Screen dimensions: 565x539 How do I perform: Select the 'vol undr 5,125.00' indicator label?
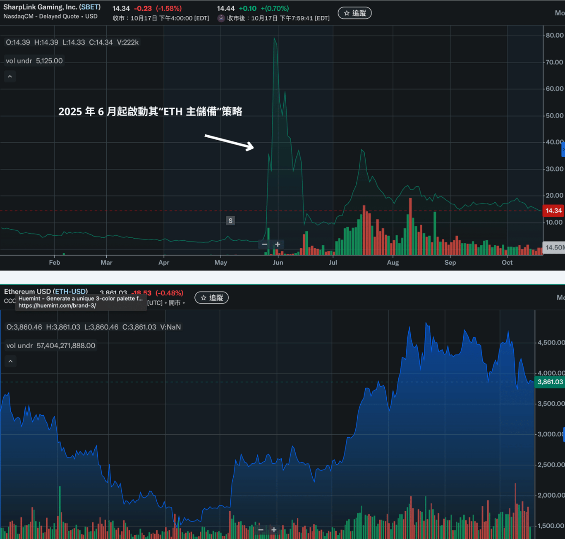(x=34, y=61)
